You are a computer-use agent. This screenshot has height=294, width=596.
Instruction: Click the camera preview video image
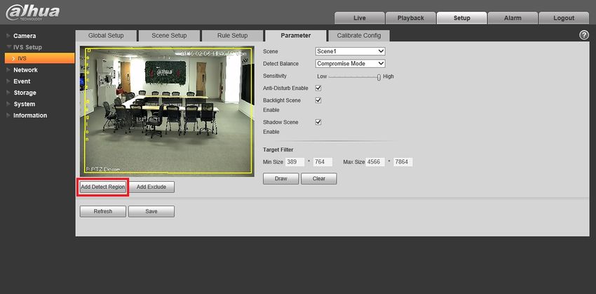pos(167,111)
